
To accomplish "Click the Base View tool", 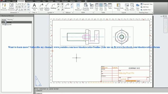I will click(138, 7).
